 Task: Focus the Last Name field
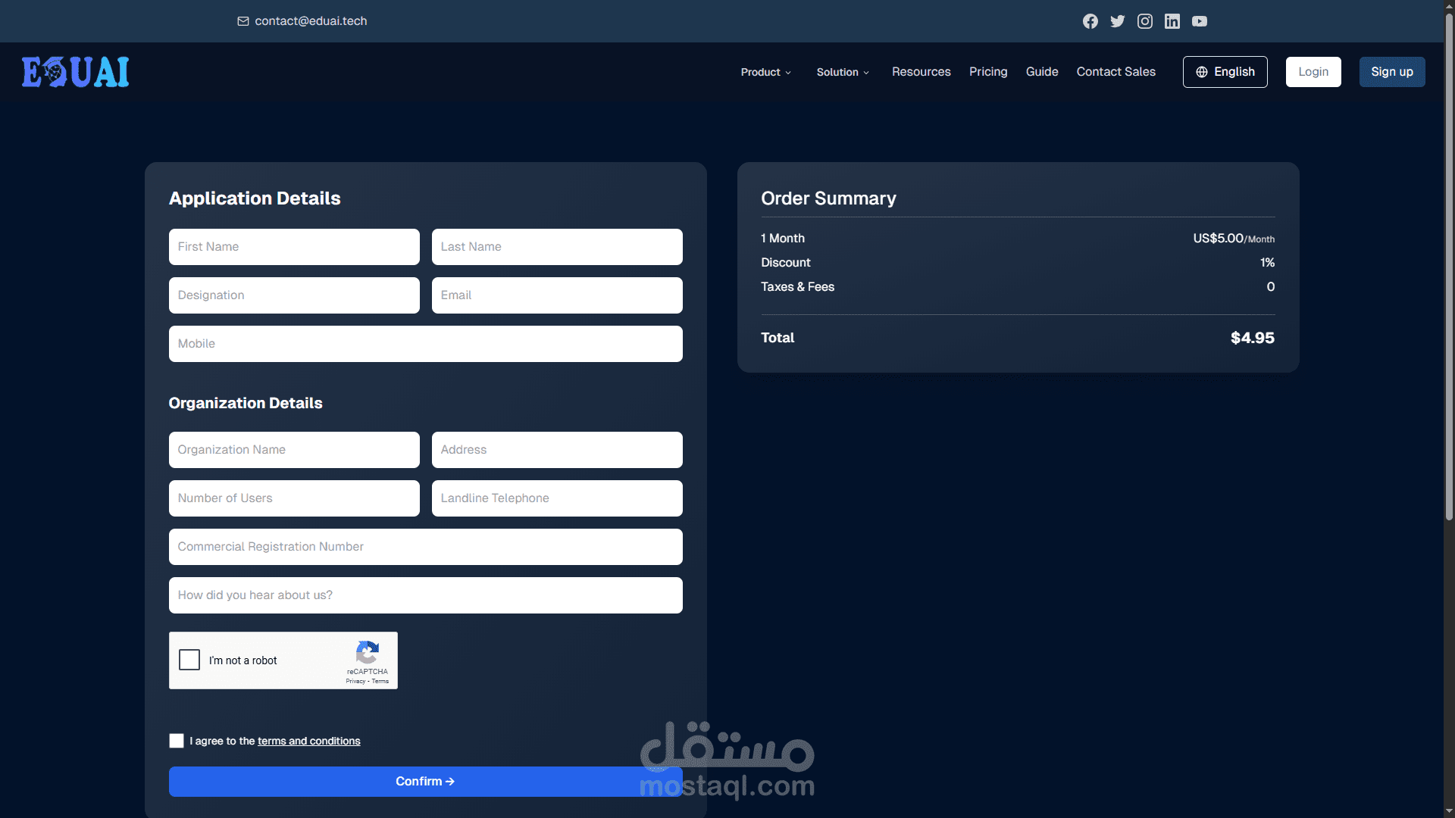(557, 247)
